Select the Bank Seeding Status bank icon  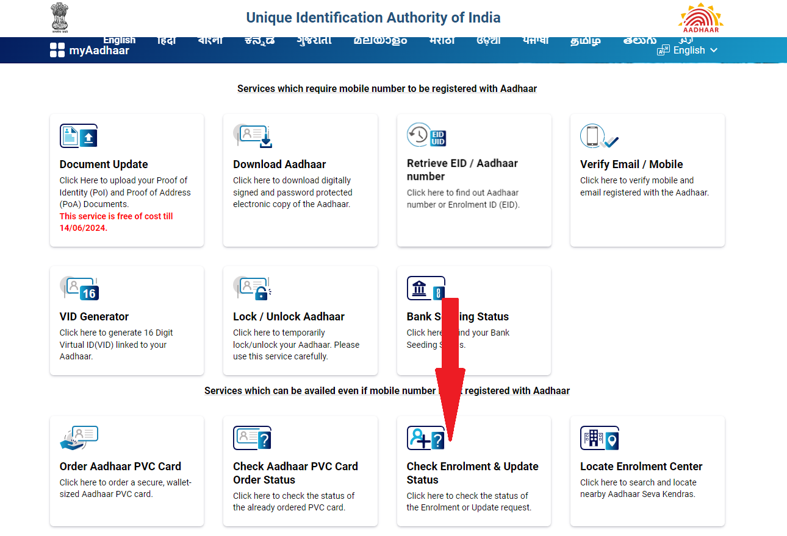point(425,287)
